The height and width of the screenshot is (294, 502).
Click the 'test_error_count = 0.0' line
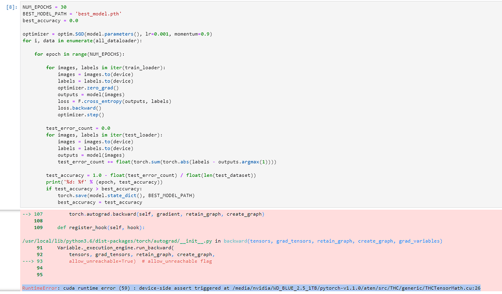pos(78,128)
